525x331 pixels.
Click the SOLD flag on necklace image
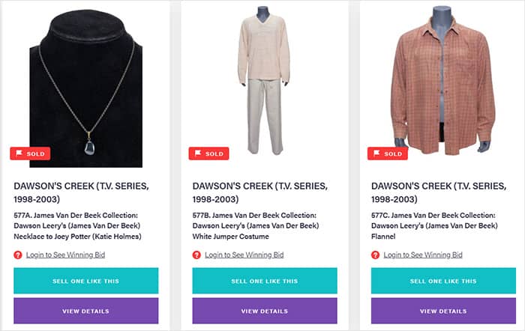(x=29, y=154)
